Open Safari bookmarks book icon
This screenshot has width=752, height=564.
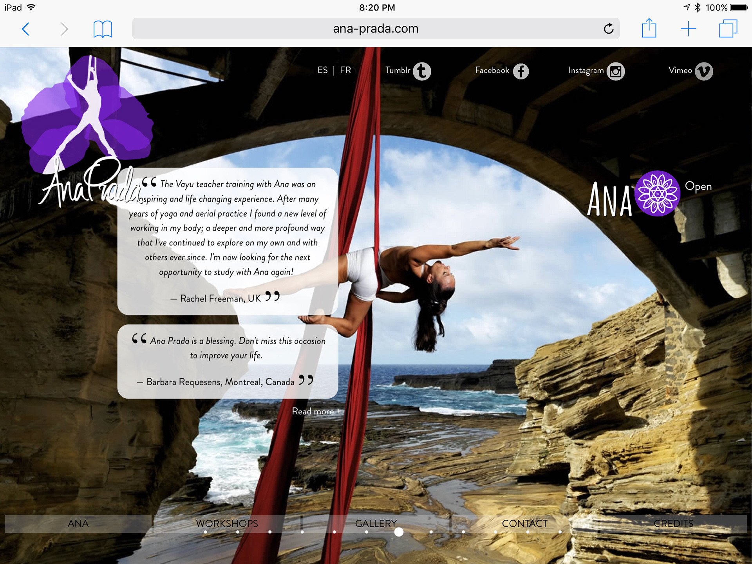103,29
